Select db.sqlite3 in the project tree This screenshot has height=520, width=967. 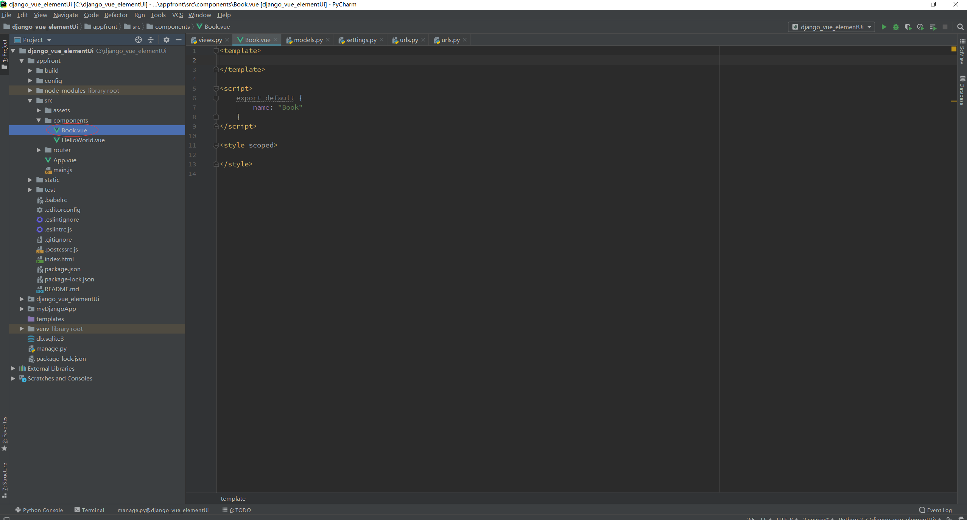(50, 338)
